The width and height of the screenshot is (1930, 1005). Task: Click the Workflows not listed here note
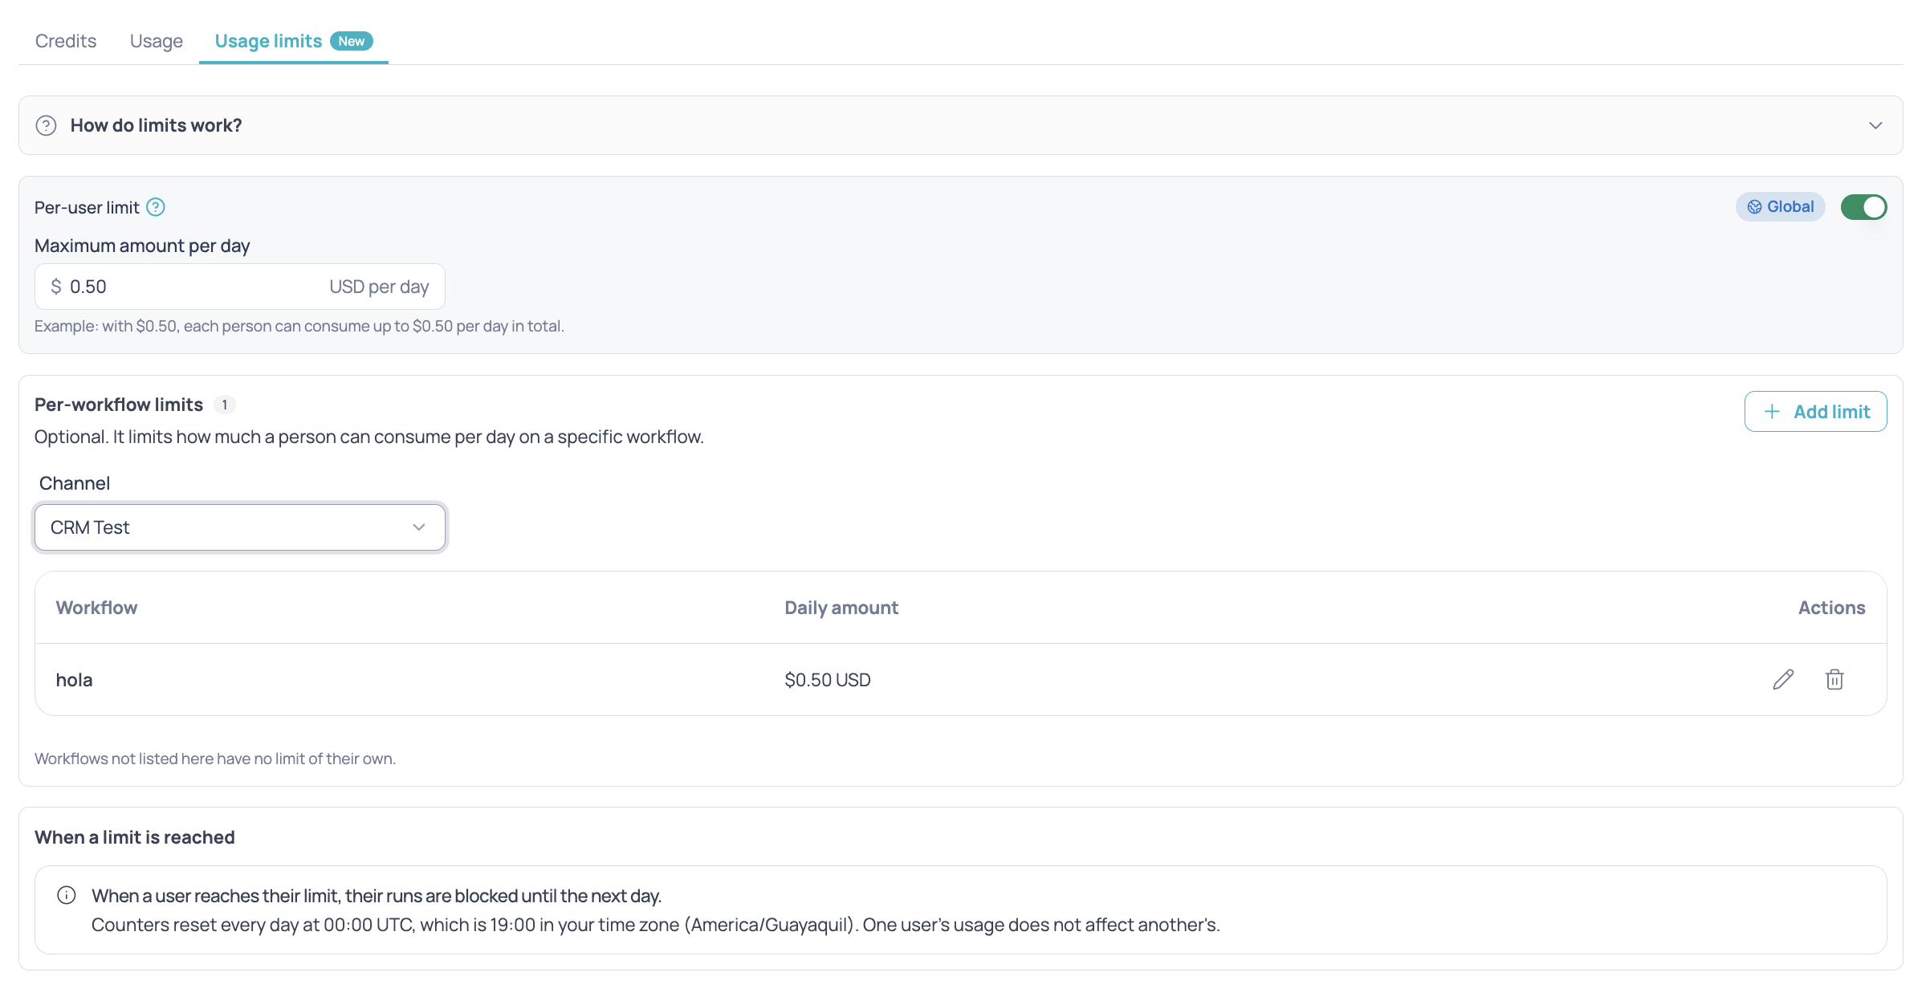215,759
